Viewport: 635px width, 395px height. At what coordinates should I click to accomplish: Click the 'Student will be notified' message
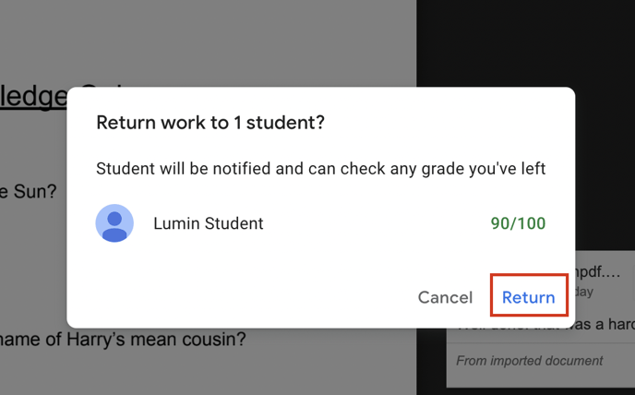(321, 169)
